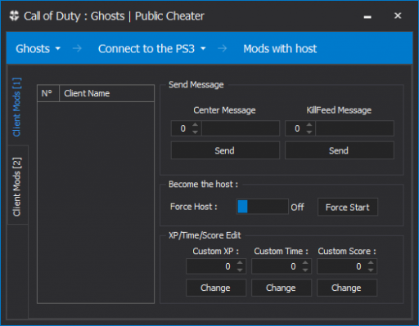Image resolution: width=419 pixels, height=326 pixels.
Task: Click the app logo icon in title bar
Action: 14,16
